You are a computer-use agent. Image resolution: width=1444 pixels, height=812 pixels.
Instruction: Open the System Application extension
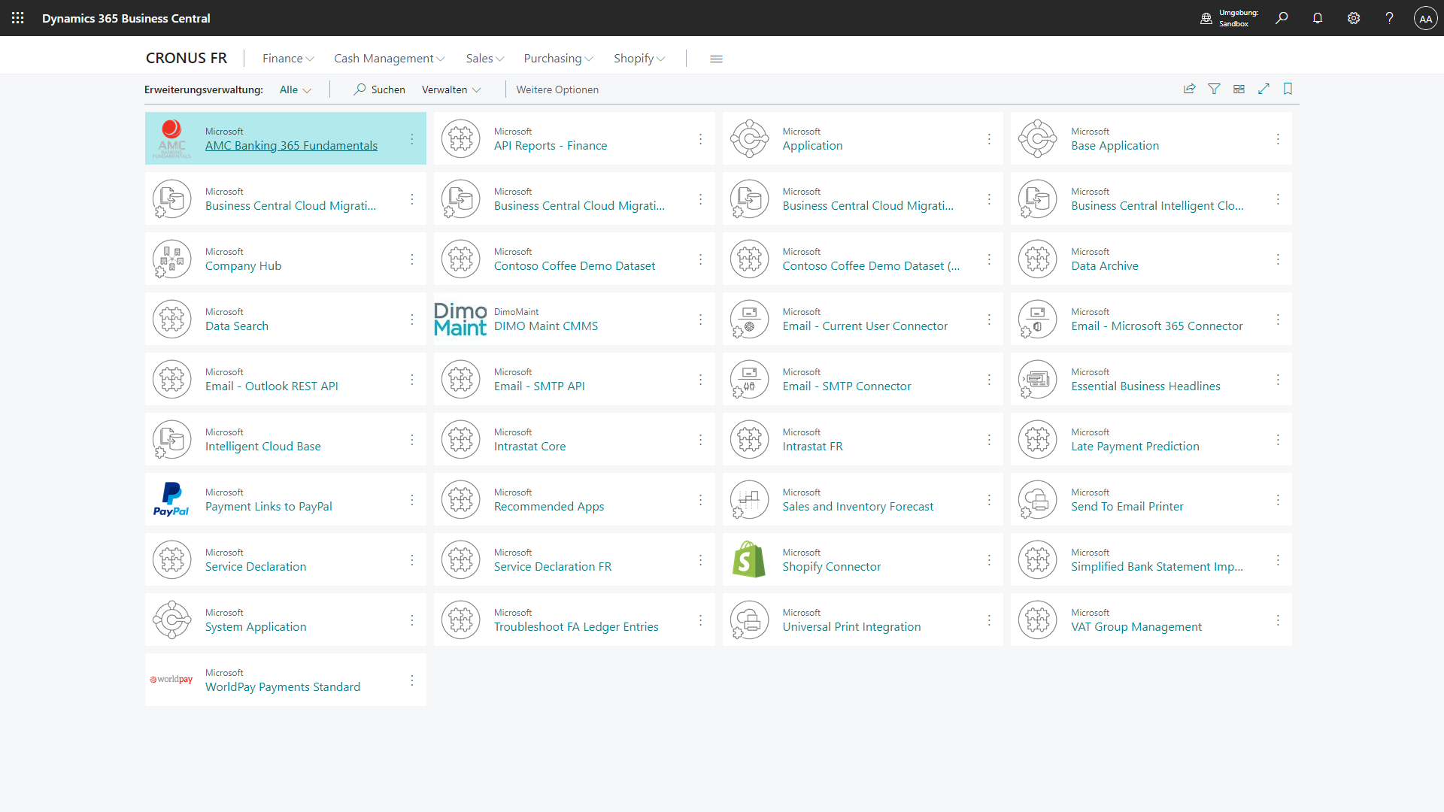[256, 627]
